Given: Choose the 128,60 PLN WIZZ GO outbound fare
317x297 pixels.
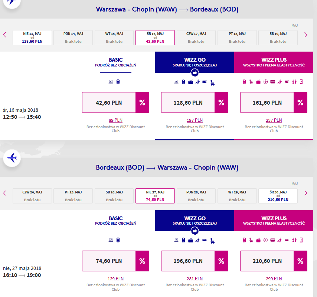Looking at the screenshot, I should [188, 102].
